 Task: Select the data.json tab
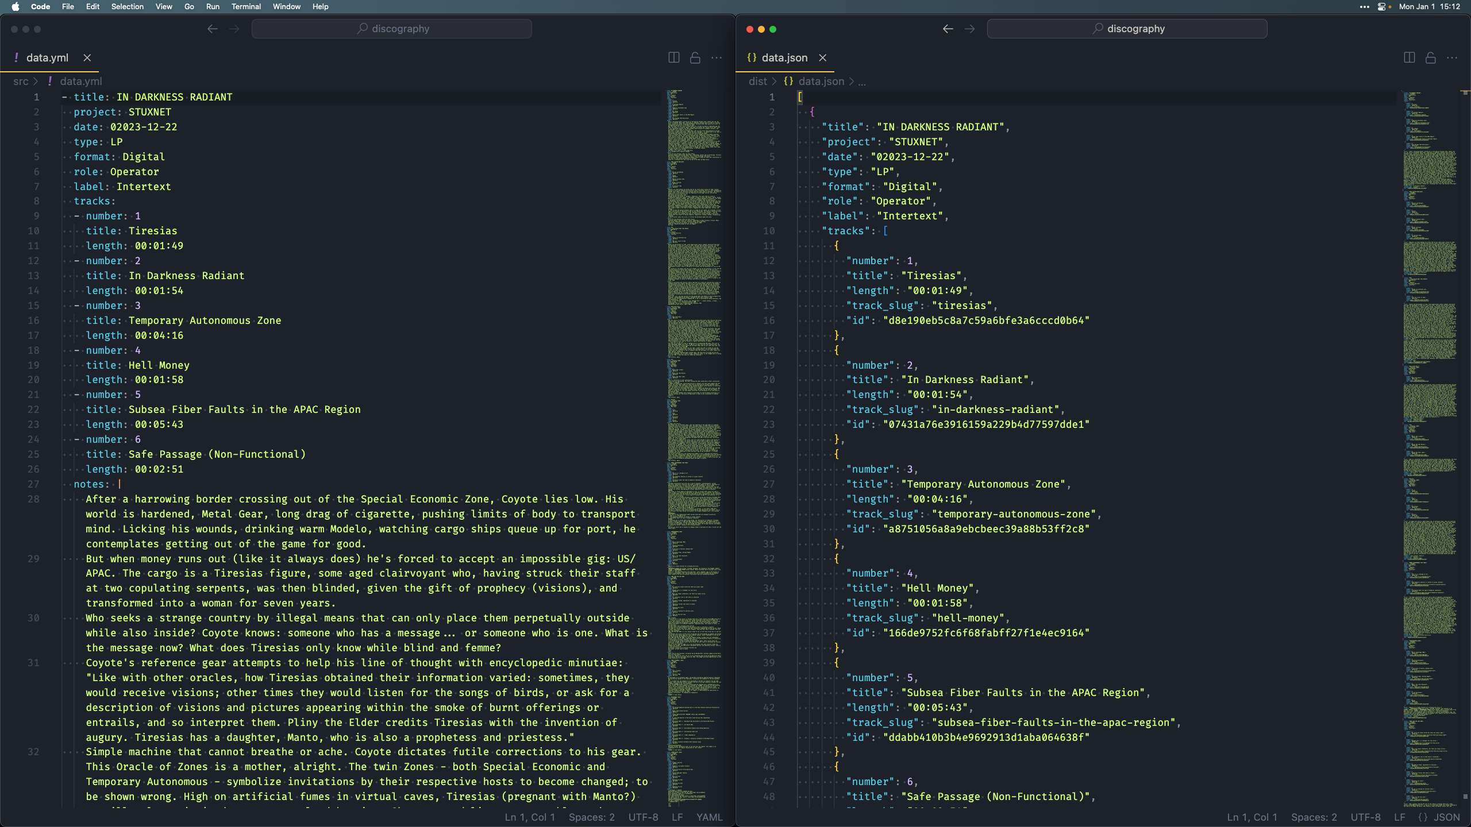click(784, 57)
